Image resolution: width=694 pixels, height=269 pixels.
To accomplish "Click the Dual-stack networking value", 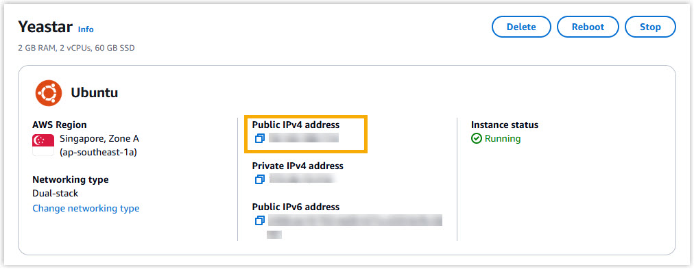I will tap(56, 194).
